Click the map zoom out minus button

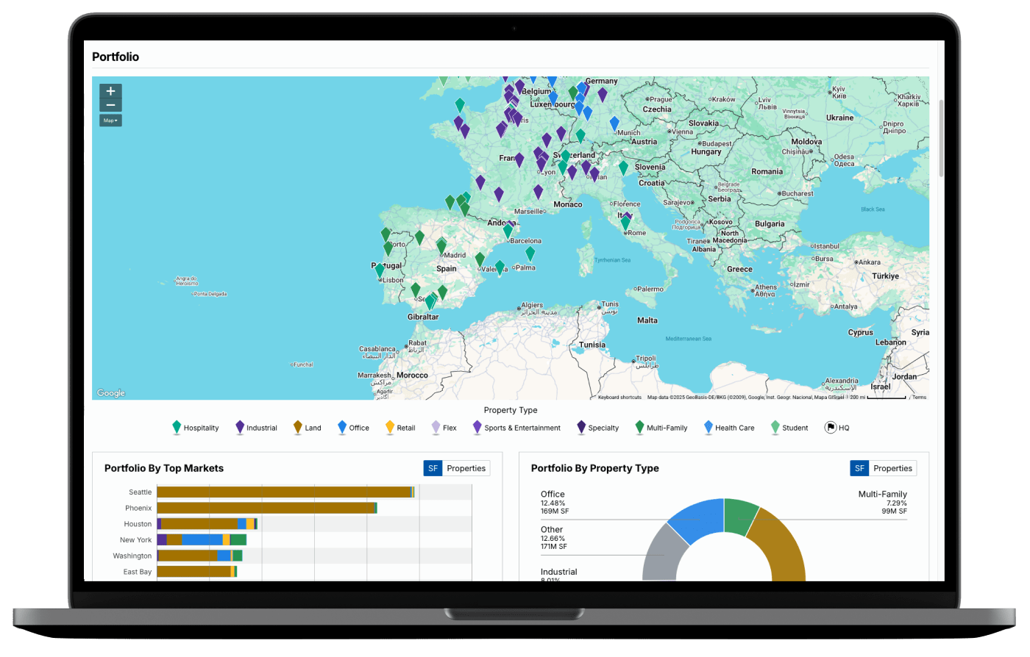pyautogui.click(x=110, y=105)
